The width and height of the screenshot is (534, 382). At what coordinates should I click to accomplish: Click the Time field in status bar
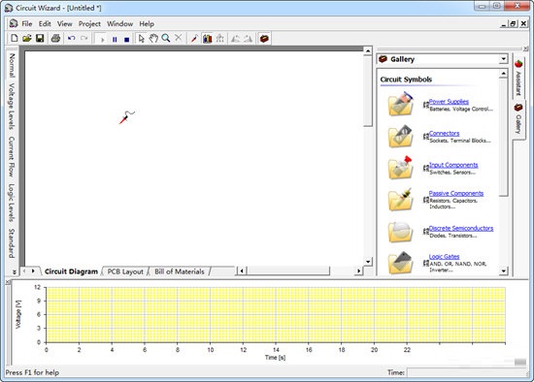click(x=467, y=372)
